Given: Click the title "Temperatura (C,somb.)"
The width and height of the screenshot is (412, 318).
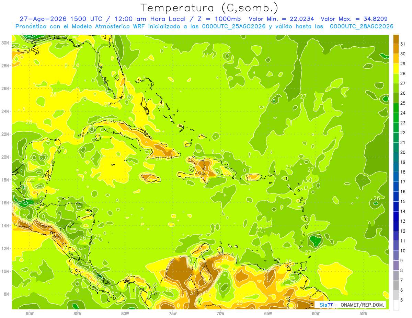Looking at the screenshot, I should pyautogui.click(x=209, y=8).
